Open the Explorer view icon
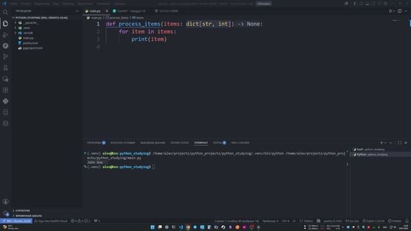411x231 pixels. (x=6, y=24)
